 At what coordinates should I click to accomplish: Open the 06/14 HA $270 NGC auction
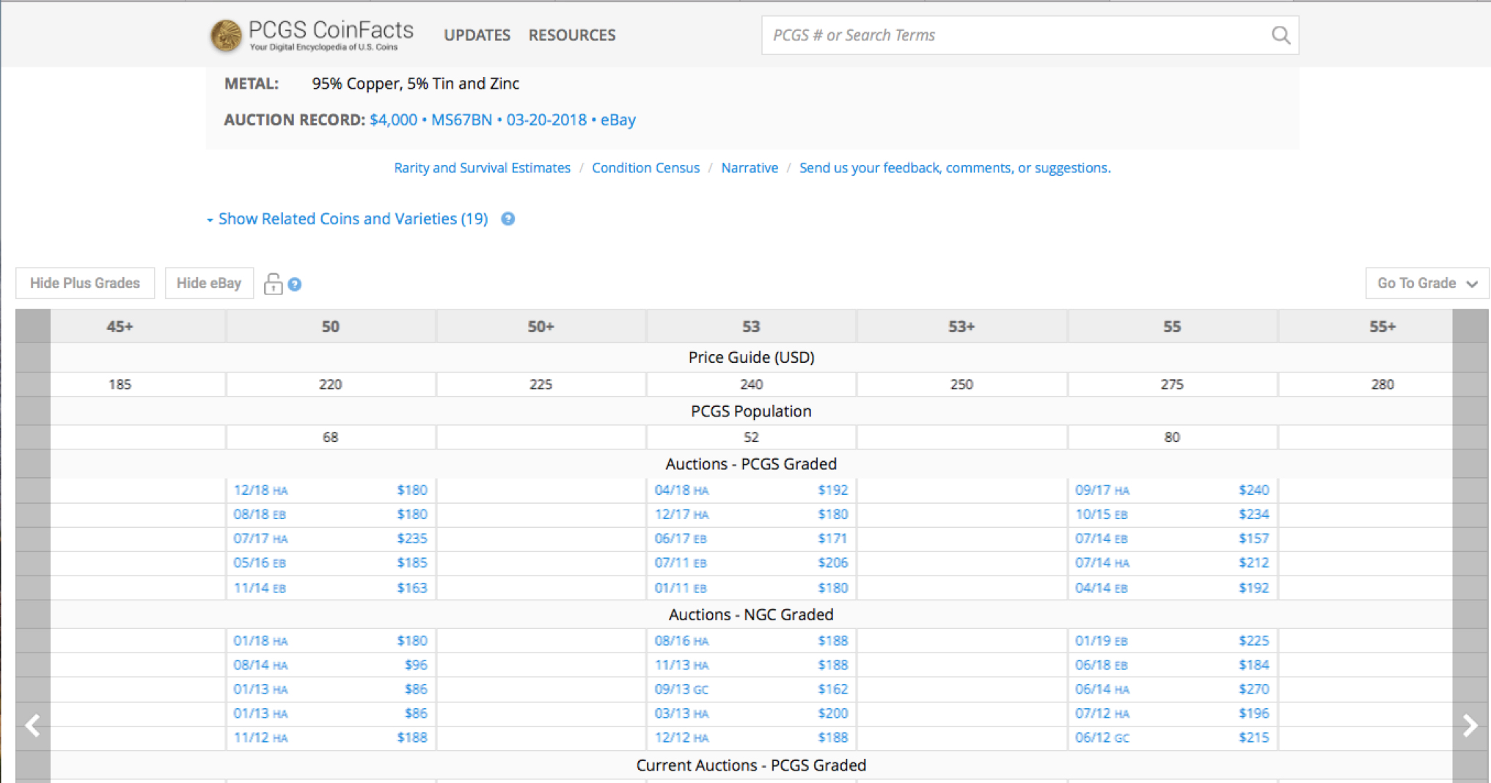(1172, 689)
